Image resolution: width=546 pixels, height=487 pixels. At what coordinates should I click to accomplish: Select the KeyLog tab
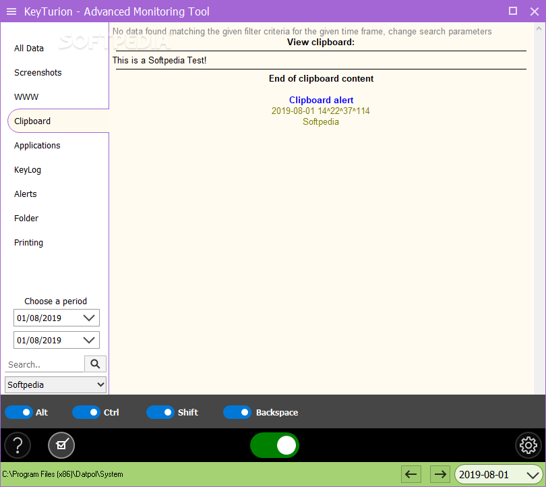[28, 170]
